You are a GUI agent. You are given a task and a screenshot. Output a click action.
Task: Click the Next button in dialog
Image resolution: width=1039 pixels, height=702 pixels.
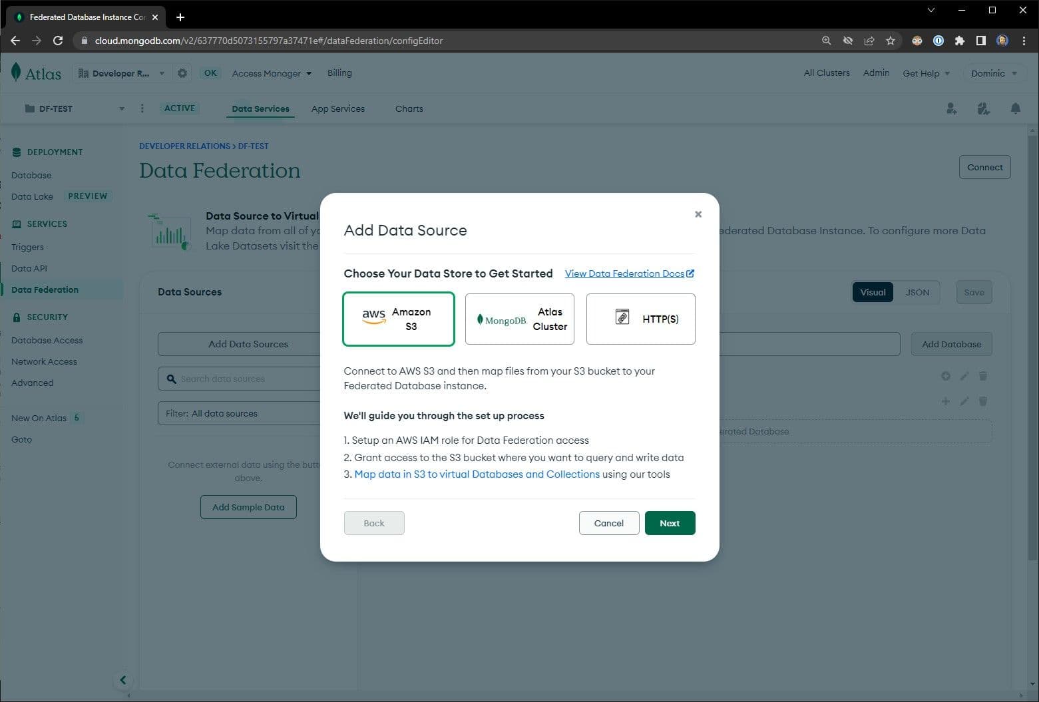670,523
